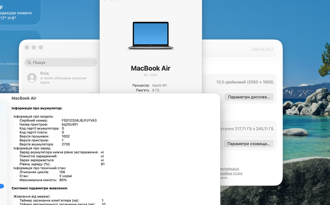Image resolution: width=330 pixels, height=205 pixels.
Task: Select the 'Інформація про заряд:' row
Action: pyautogui.click(x=32, y=148)
